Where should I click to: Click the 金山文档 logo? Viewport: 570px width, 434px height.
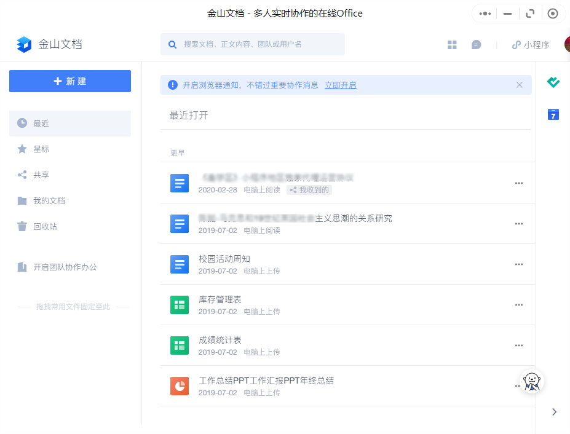click(49, 44)
